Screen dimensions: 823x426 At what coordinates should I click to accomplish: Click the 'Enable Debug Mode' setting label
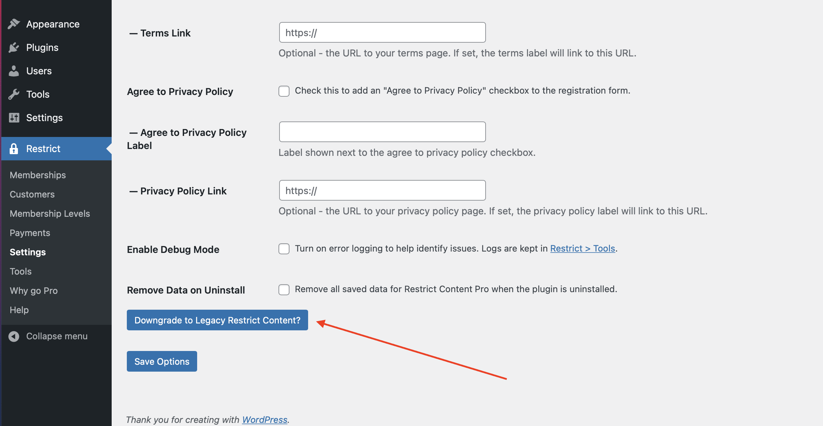point(173,249)
